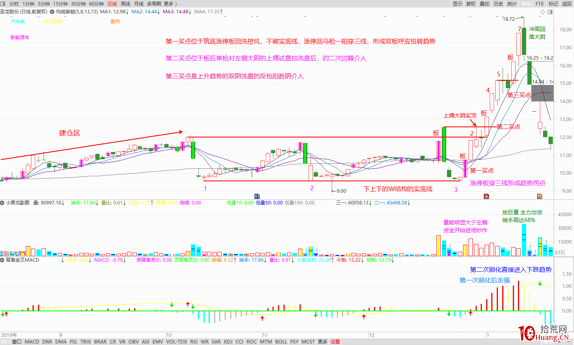Click the 财 marker icon on time axis
The width and height of the screenshot is (574, 345).
(257, 196)
